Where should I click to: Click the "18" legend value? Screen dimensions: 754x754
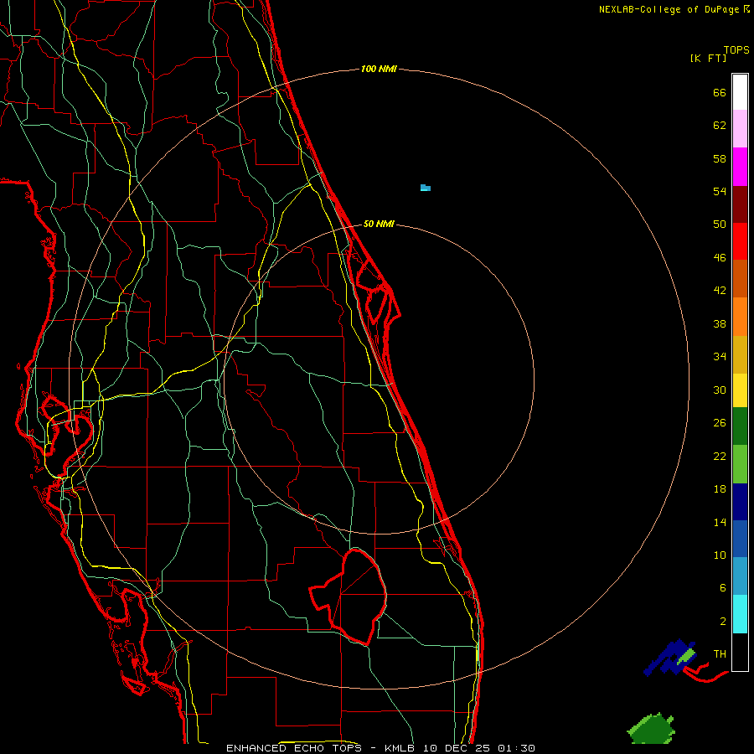click(x=720, y=489)
